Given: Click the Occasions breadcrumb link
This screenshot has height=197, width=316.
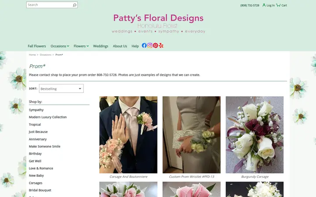Looking at the screenshot, I should (x=46, y=55).
